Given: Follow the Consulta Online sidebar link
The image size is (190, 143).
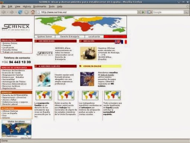Looking at the screenshot, I should (x=10, y=50).
